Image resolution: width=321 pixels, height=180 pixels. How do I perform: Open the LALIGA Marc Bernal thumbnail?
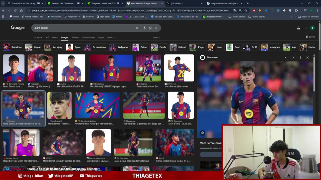71,68
